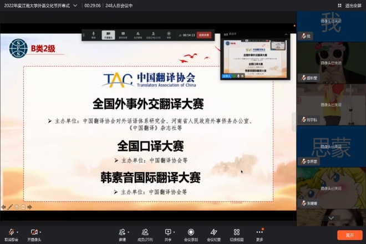Expand meeting title info dropdown at top
The width and height of the screenshot is (366, 244).
tap(75, 5)
